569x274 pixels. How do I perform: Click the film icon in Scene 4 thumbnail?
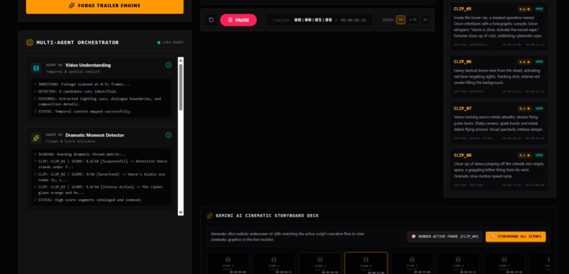[x=366, y=259]
